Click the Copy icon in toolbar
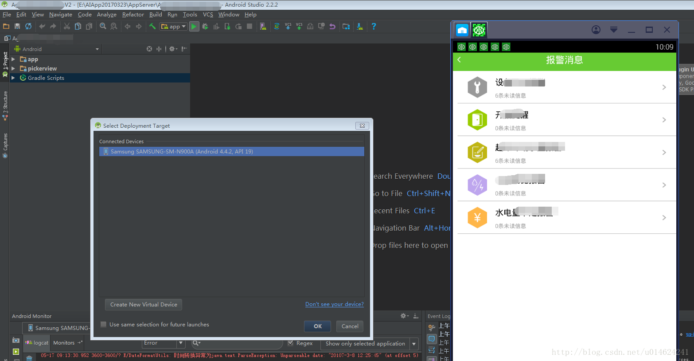The width and height of the screenshot is (694, 361). (78, 27)
